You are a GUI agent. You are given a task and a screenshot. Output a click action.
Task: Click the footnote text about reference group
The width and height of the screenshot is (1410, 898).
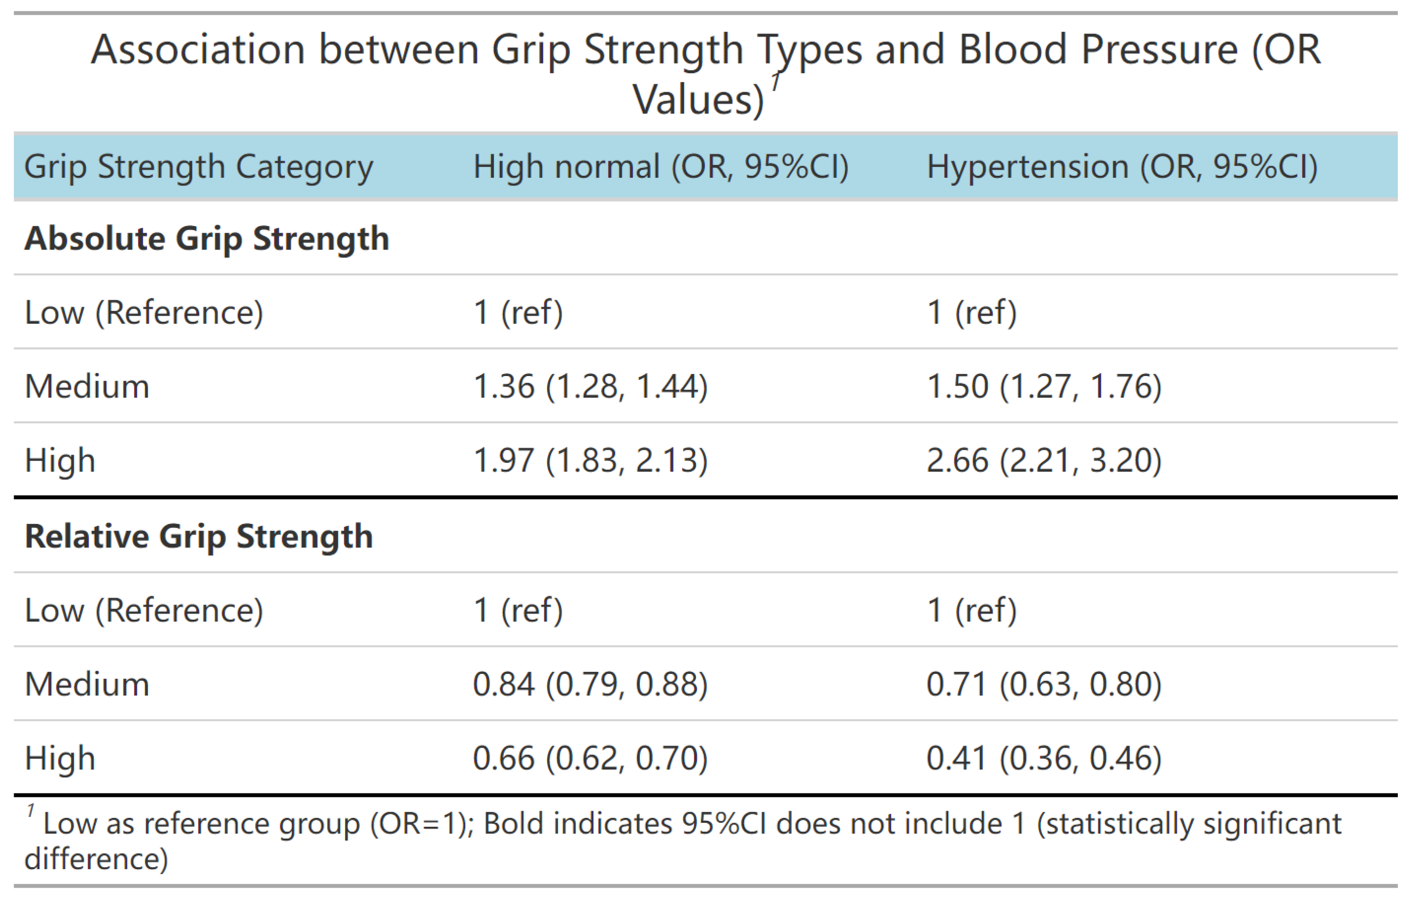691,825
